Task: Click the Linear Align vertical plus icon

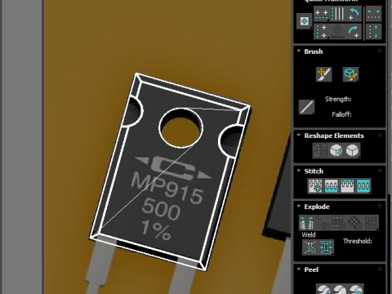Action: pyautogui.click(x=321, y=32)
